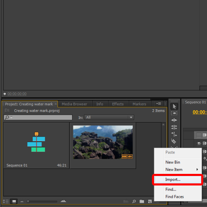
Task: Select the Rate Stretch tool
Action: click(174, 134)
